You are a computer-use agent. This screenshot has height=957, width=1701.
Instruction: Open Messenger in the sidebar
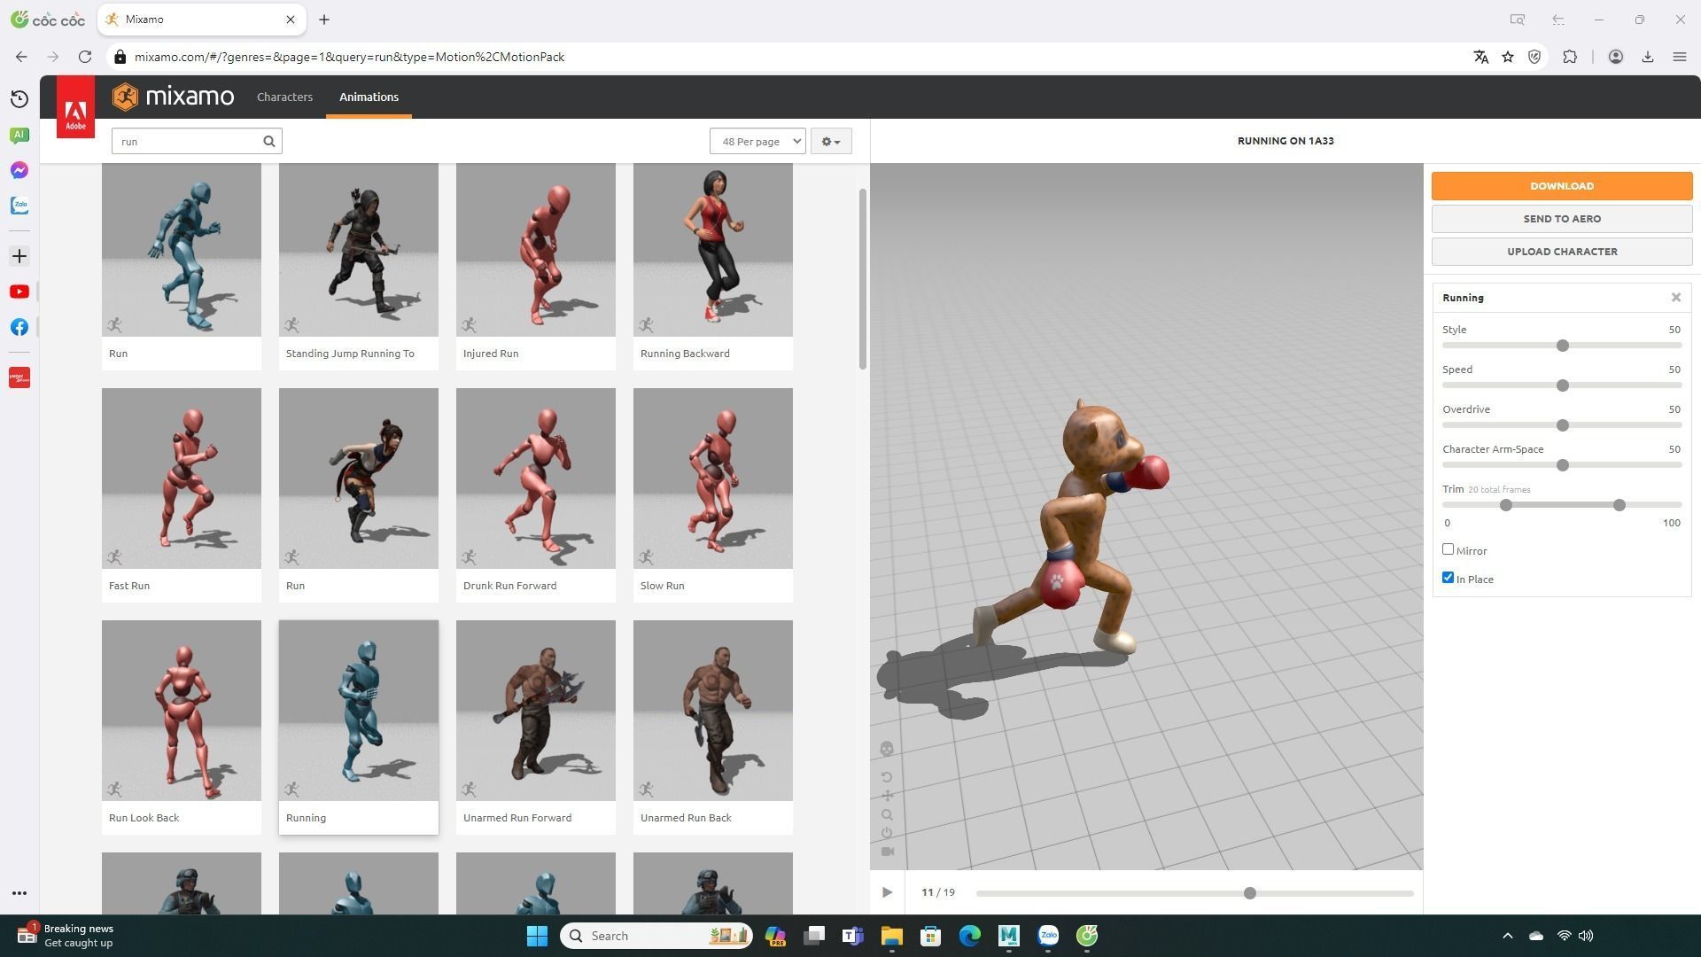tap(19, 170)
